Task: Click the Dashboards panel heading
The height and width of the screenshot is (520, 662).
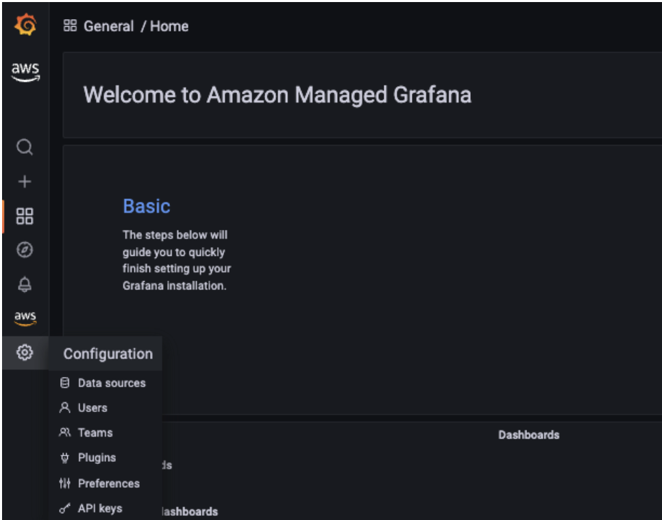Action: 528,435
